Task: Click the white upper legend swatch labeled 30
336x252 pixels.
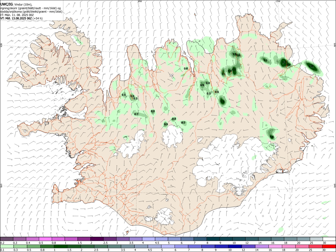Action: (329, 239)
